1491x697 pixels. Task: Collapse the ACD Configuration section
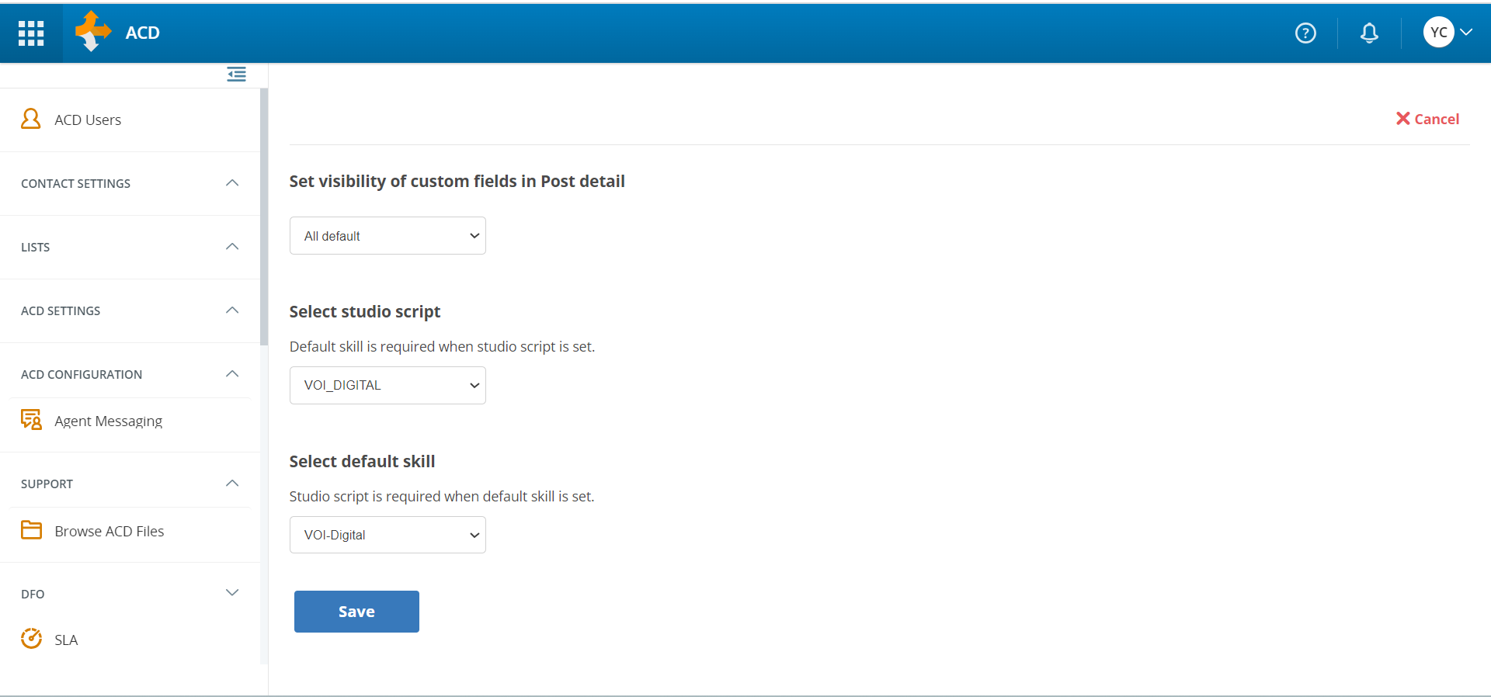(x=231, y=374)
